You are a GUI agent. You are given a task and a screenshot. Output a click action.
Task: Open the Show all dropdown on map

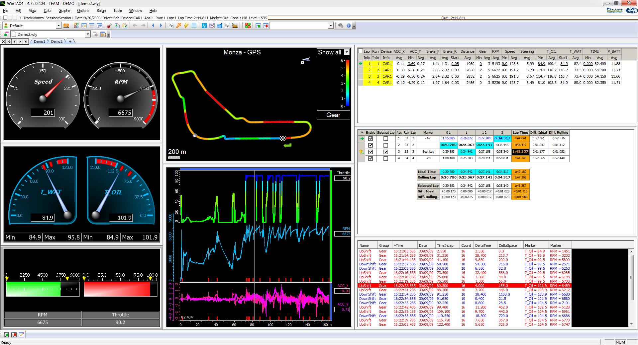[x=347, y=52]
